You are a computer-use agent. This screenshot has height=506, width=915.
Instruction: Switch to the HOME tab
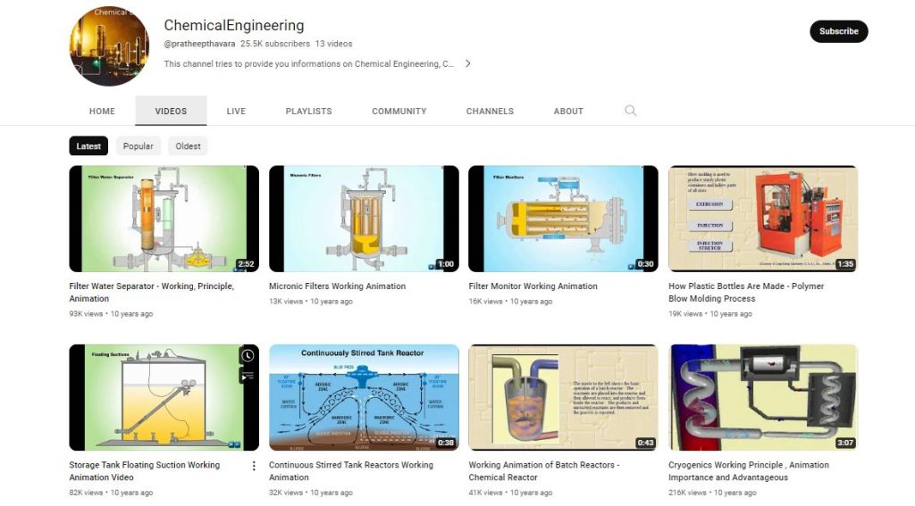pyautogui.click(x=102, y=111)
